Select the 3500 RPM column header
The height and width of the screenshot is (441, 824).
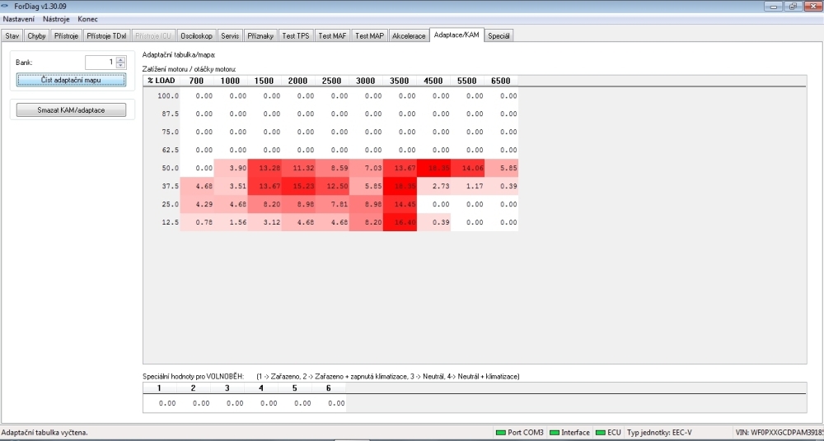(398, 81)
